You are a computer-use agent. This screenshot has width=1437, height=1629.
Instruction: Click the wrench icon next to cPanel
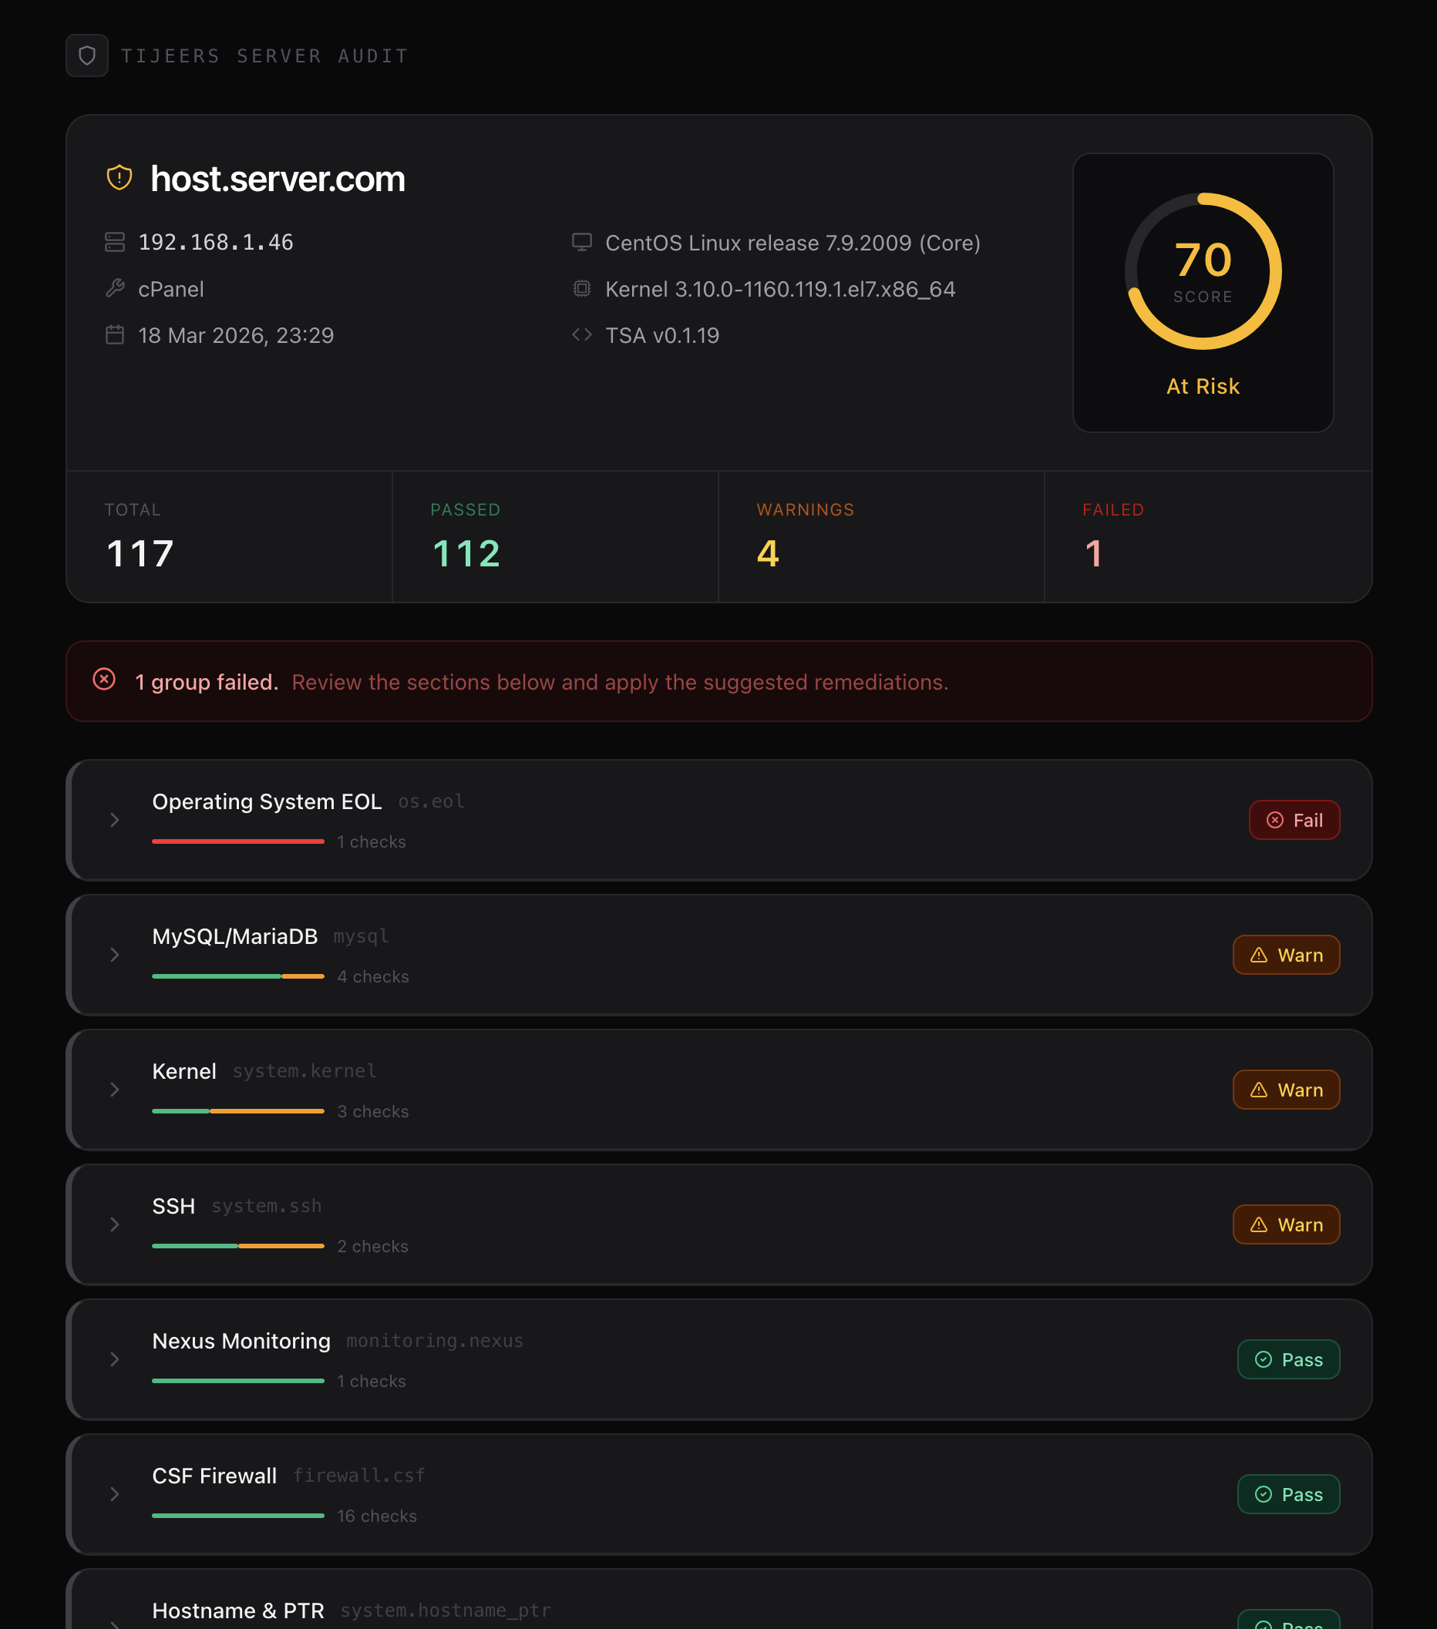coord(114,288)
